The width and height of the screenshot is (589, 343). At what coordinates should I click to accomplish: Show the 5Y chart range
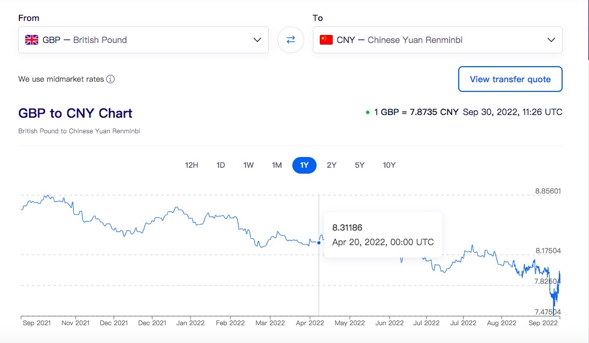(360, 165)
